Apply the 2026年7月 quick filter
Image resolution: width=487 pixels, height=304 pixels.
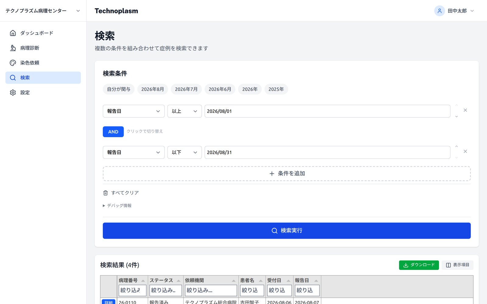pyautogui.click(x=186, y=89)
